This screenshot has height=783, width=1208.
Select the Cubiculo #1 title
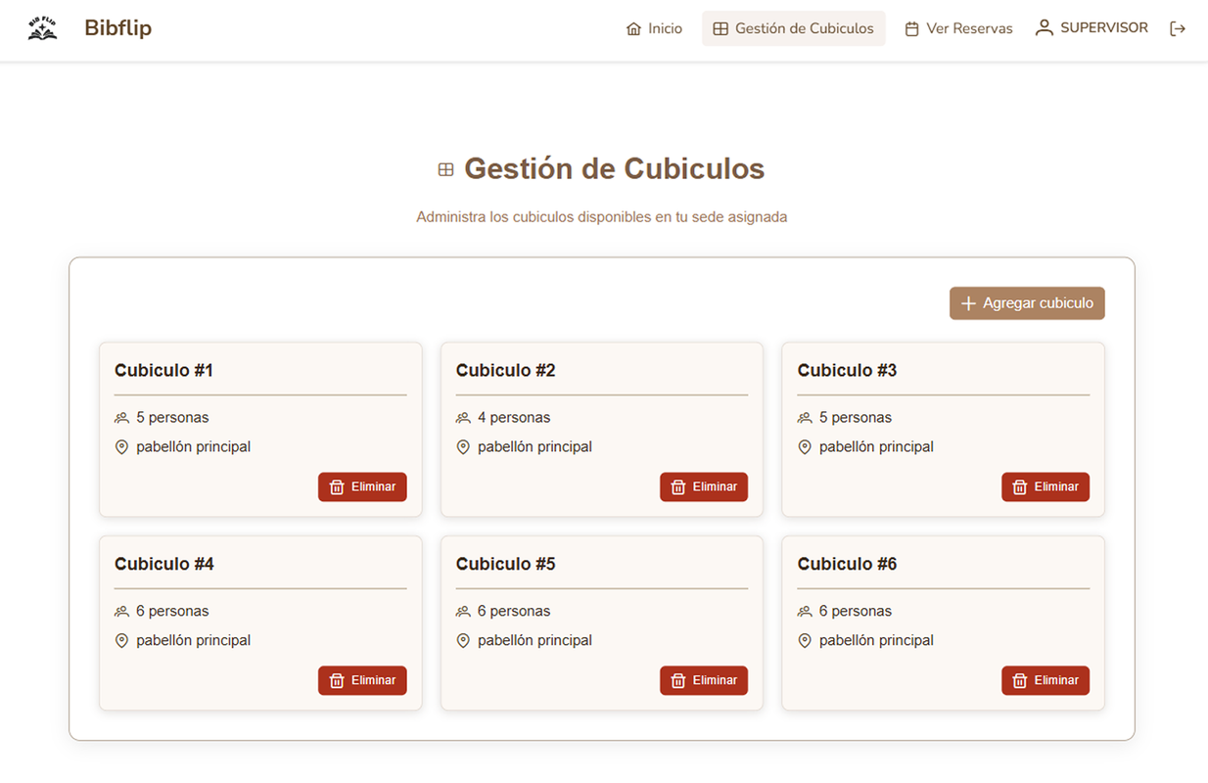click(163, 371)
